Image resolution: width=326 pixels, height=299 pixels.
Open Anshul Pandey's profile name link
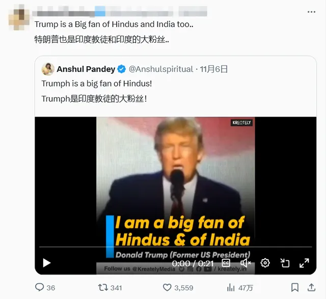[x=86, y=69]
